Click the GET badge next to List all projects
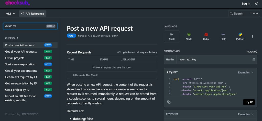This screenshot has width=262, height=121. (x=48, y=58)
